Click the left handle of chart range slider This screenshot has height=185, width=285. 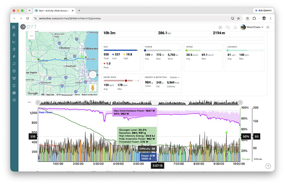coord(38,102)
